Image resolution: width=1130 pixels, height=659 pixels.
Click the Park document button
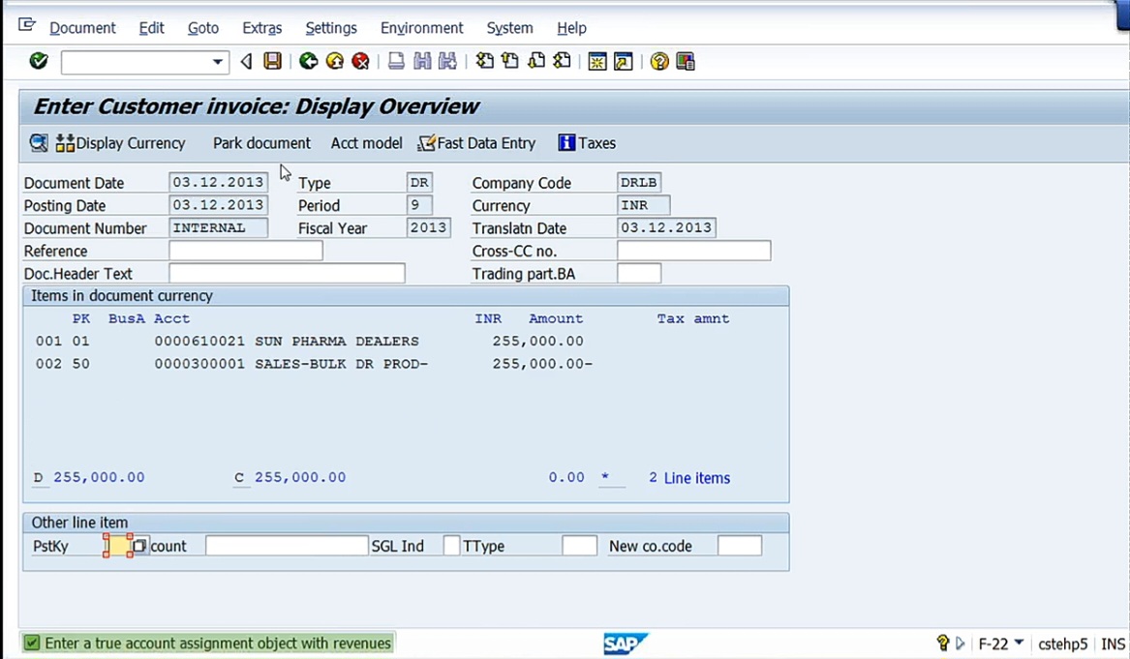tap(261, 143)
